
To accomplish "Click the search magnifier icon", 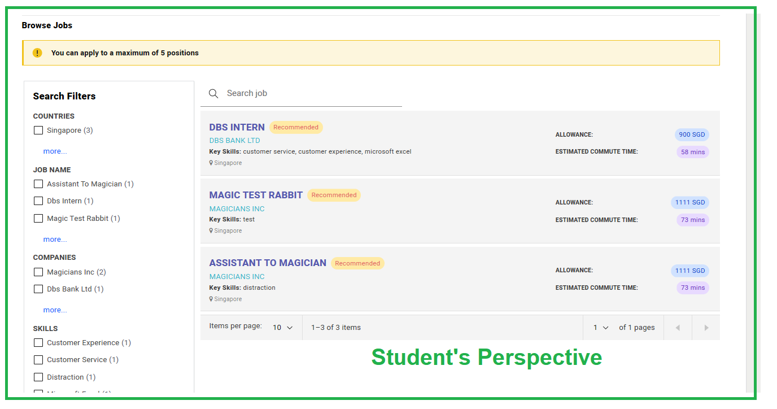I will point(213,94).
